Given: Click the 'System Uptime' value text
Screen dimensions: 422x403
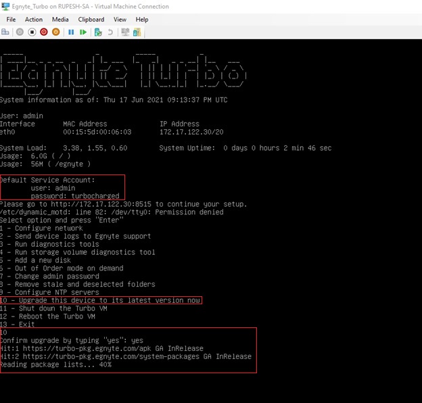Looking at the screenshot, I should pos(277,148).
